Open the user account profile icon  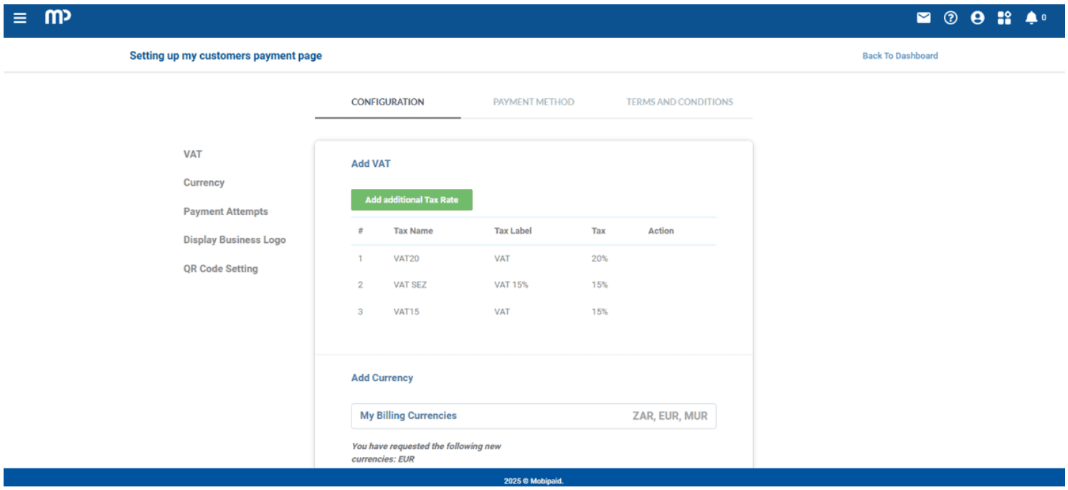point(977,18)
